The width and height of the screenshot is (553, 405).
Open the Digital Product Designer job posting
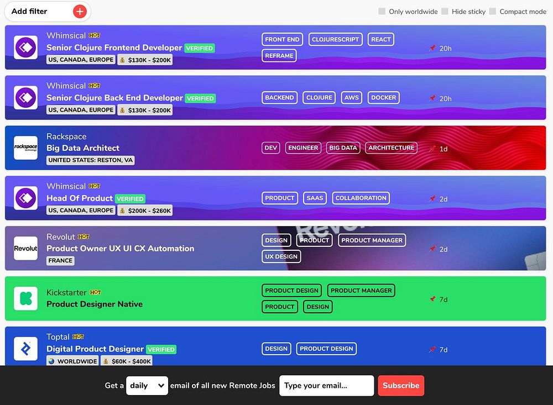95,349
